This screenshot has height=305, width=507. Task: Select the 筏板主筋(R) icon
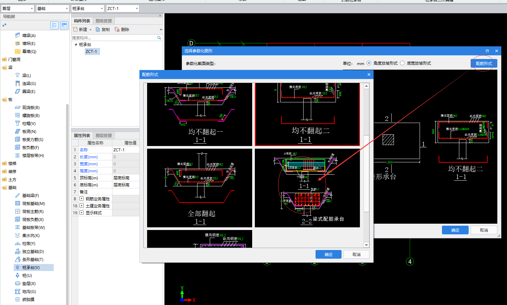tap(18, 211)
